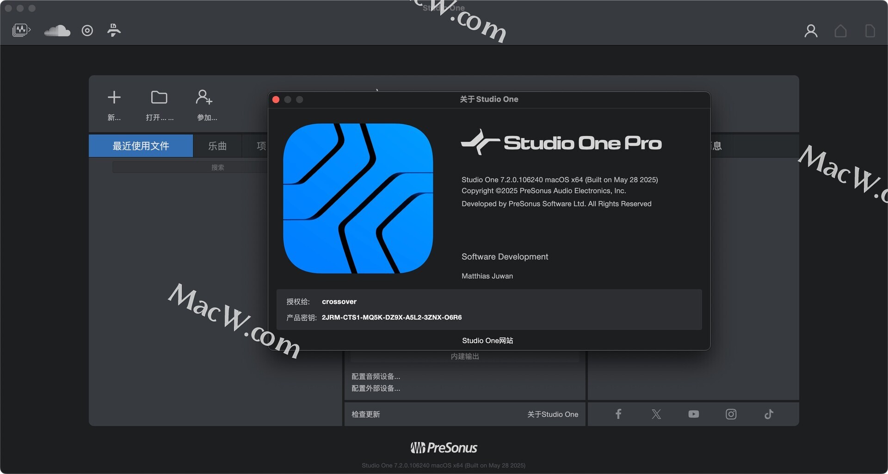Click the circular target icon in toolbar

(x=87, y=31)
